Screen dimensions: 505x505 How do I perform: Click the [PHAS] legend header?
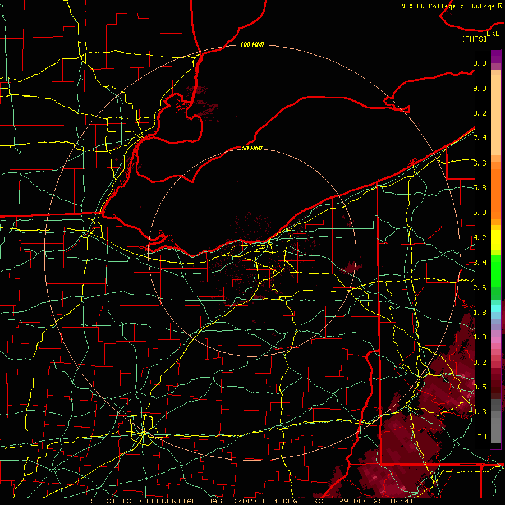click(x=474, y=39)
